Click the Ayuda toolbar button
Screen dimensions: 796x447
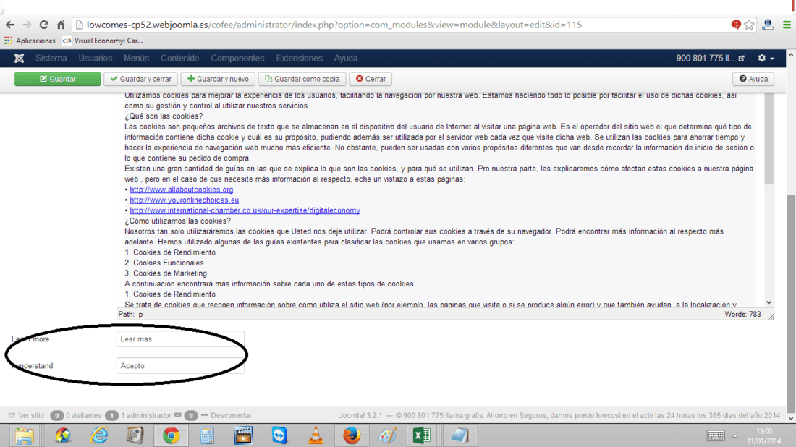[753, 79]
